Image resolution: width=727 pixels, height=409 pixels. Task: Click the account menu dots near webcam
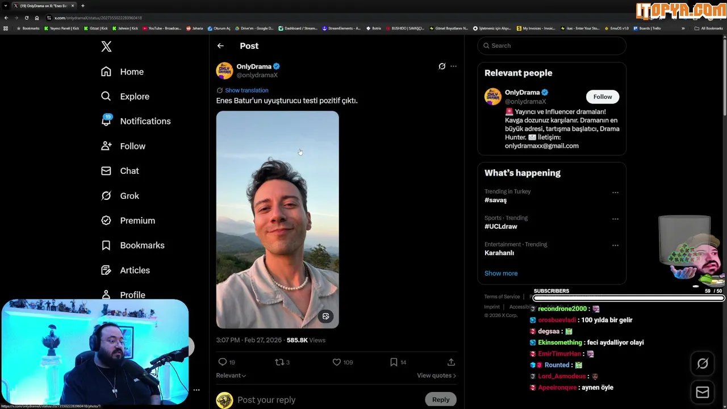pos(197,390)
